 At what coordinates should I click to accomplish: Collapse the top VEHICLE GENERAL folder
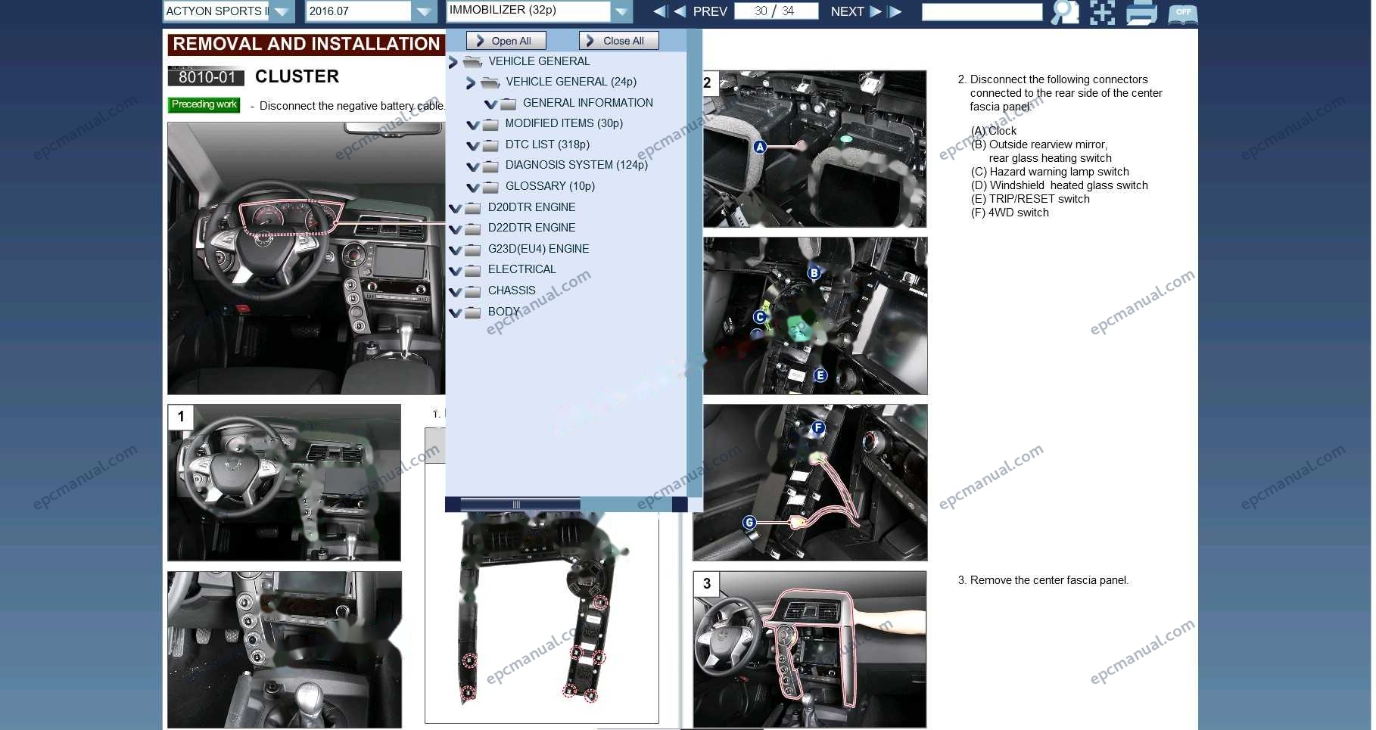[453, 62]
